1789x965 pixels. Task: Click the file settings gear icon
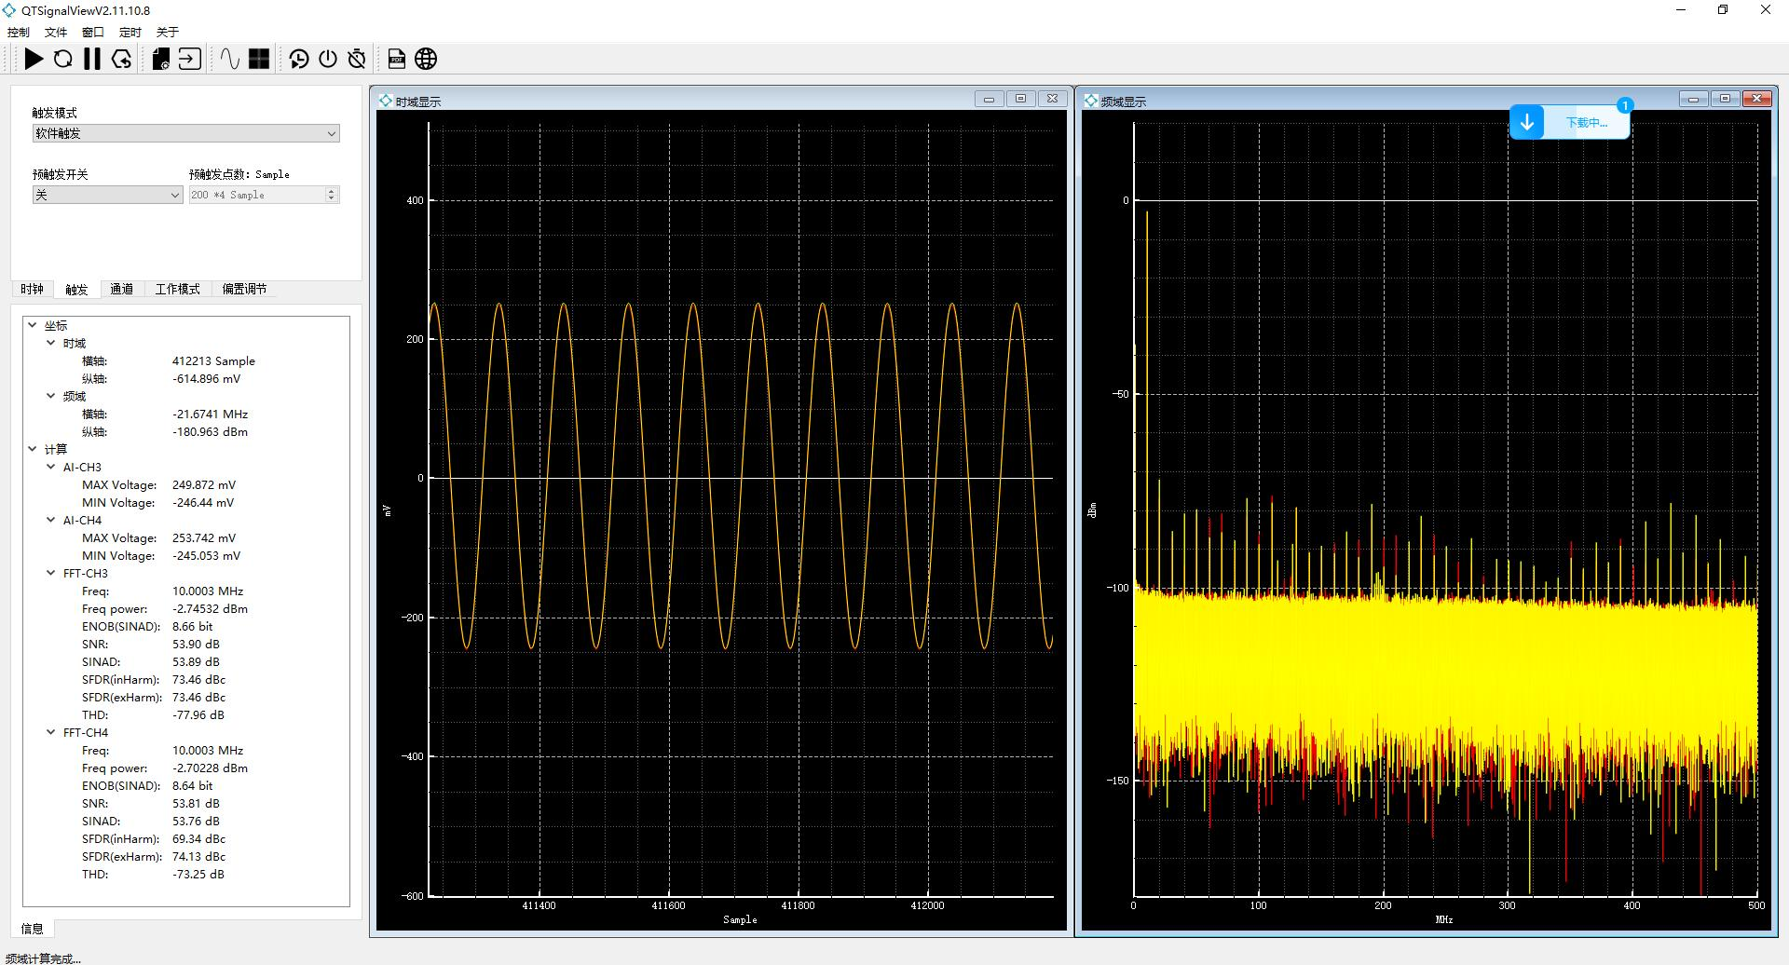160,59
